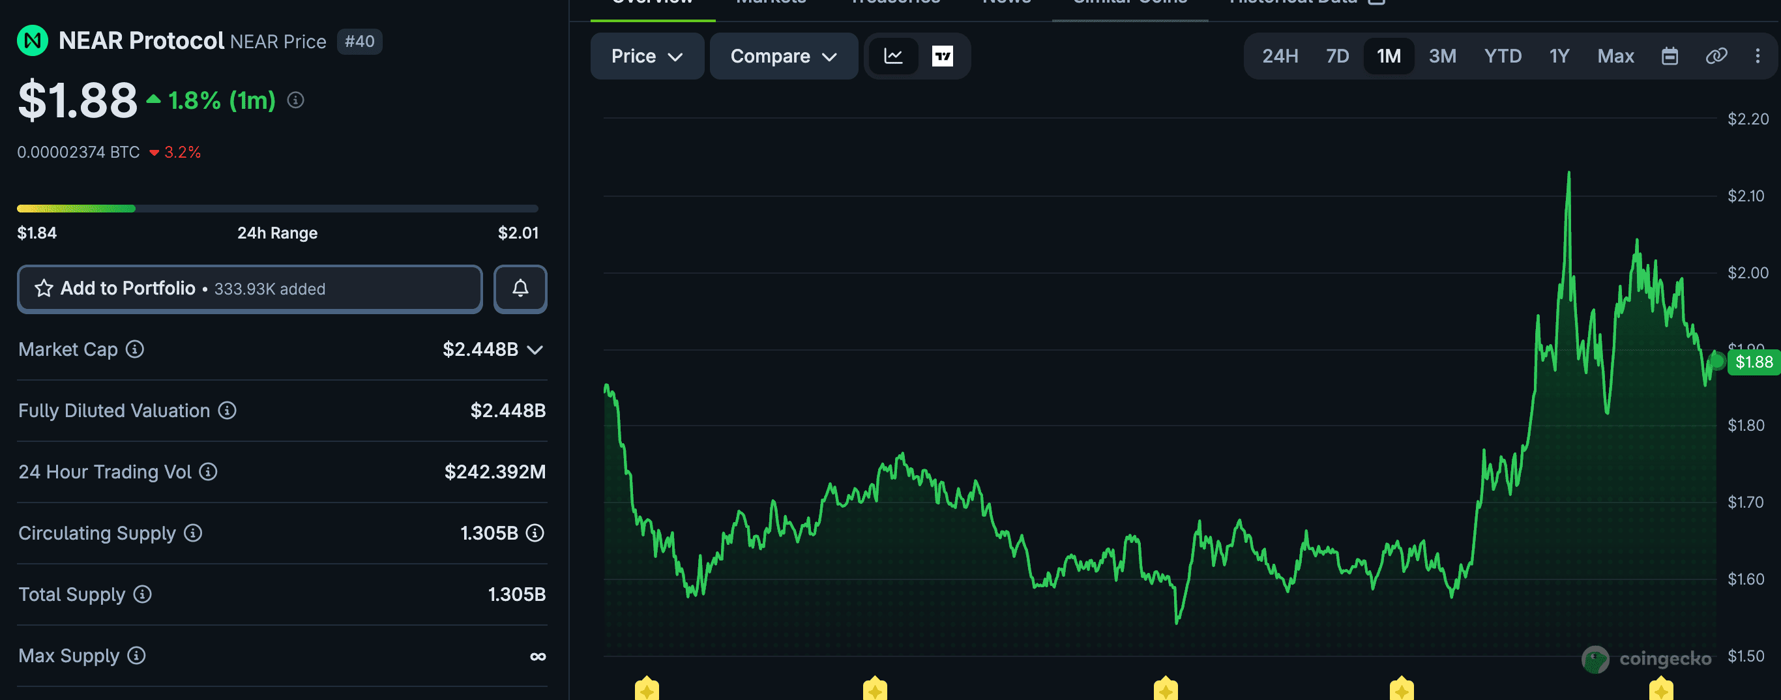The height and width of the screenshot is (700, 1781).
Task: Click the $2.448B Fully Diluted Valuation value
Action: 508,411
